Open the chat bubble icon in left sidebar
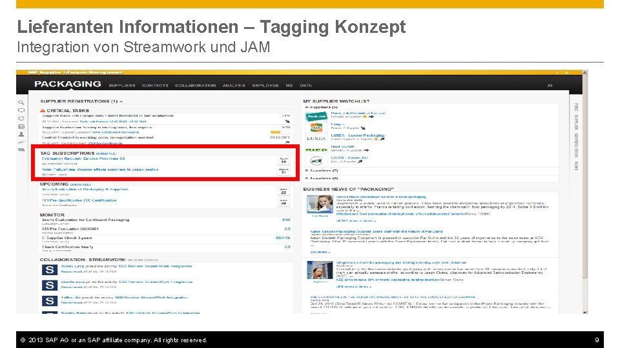 pyautogui.click(x=21, y=110)
